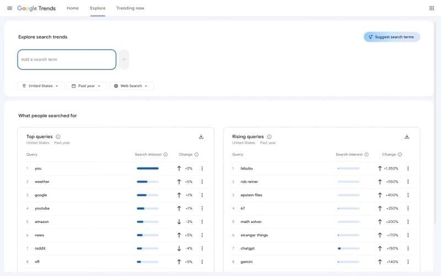Open the Past year time range dropdown
The height and width of the screenshot is (276, 441).
[87, 86]
